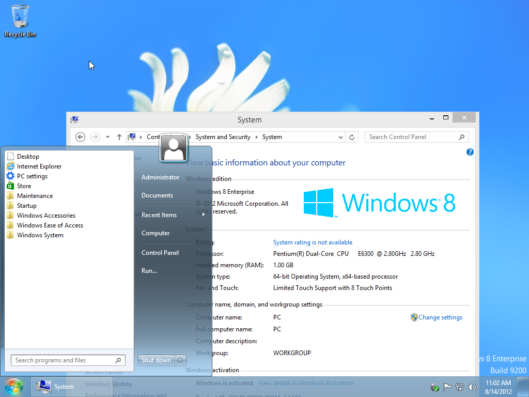This screenshot has width=529, height=397.
Task: Open Documents from Start menu
Action: click(157, 195)
